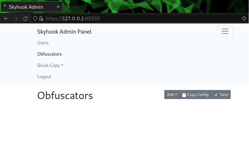Screen dimensions: 249x149
Task: Collapse the navbar with the hamburger toggle
Action: click(225, 31)
